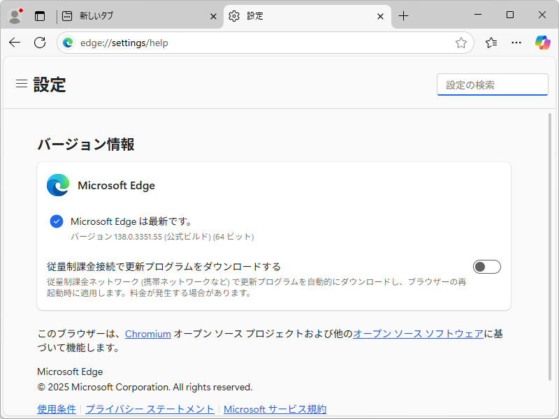The width and height of the screenshot is (559, 419).
Task: Refresh the settings page
Action: (39, 43)
